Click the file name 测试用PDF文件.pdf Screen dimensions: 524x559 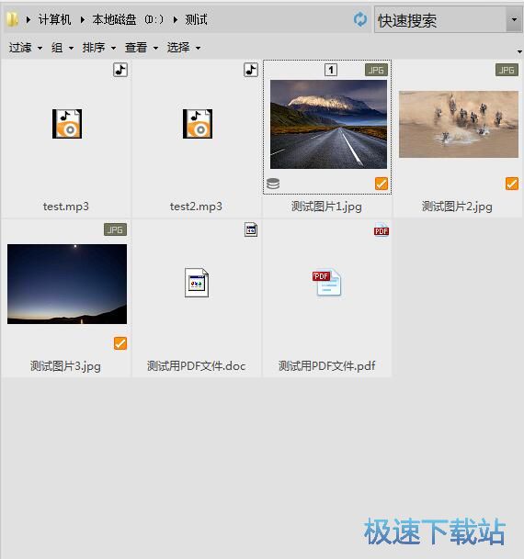pos(326,366)
